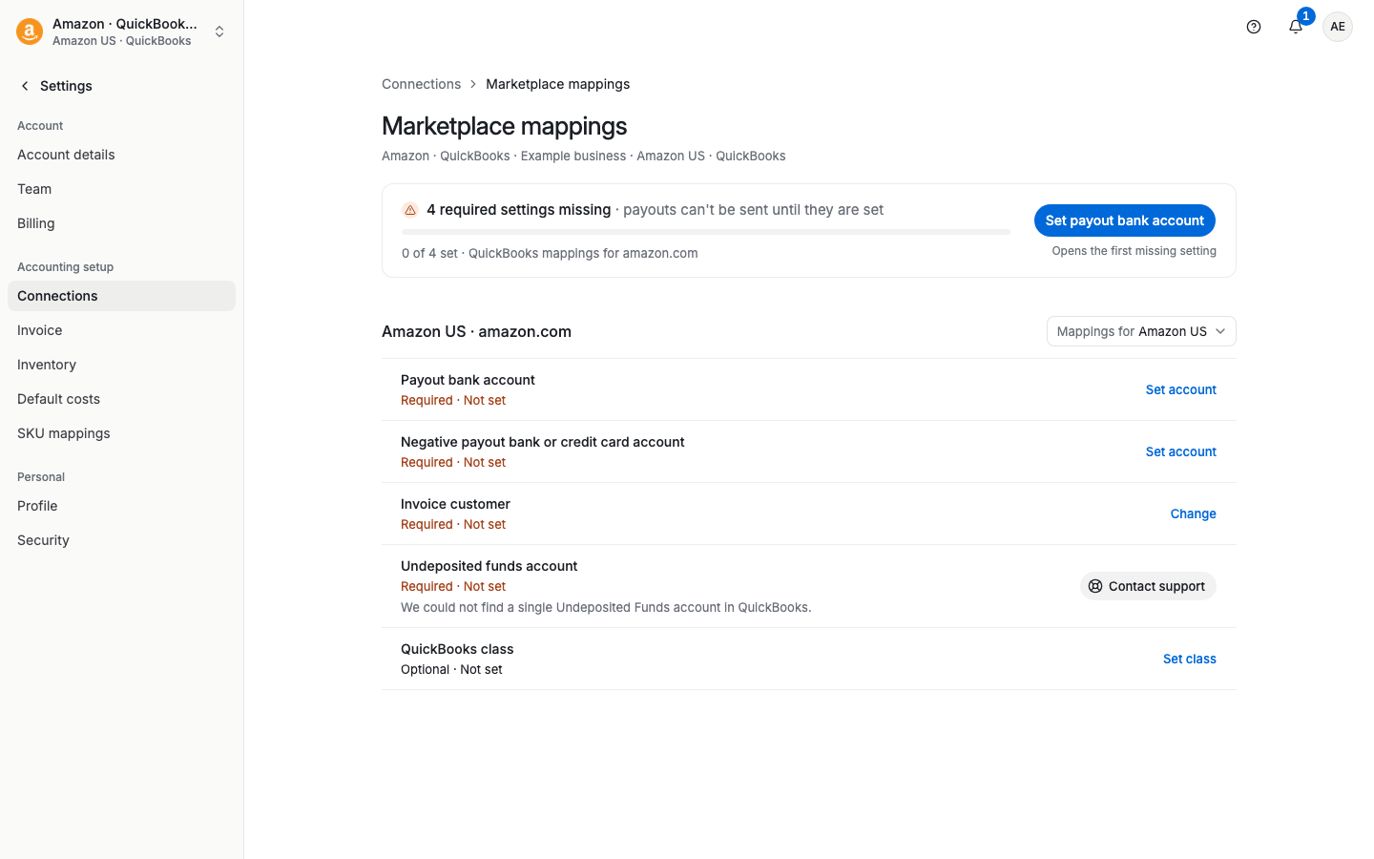
Task: Open the Invoice setup page
Action: pyautogui.click(x=121, y=330)
